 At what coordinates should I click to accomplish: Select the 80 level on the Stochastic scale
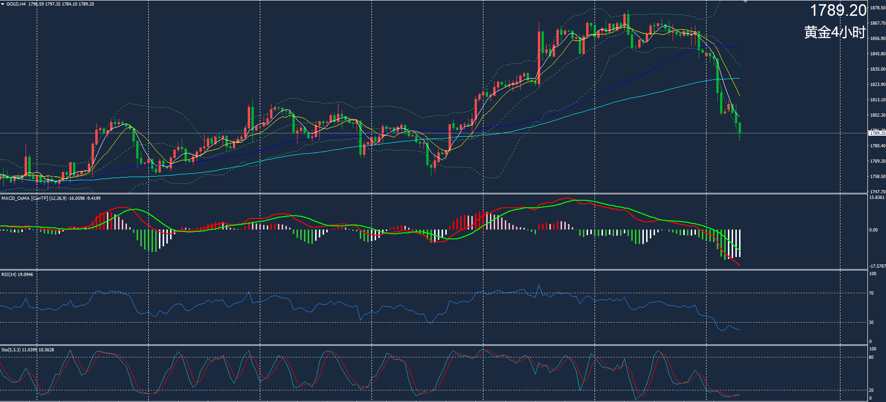point(872,357)
